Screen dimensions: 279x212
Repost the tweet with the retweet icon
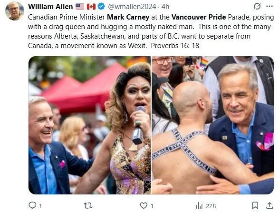point(88,206)
